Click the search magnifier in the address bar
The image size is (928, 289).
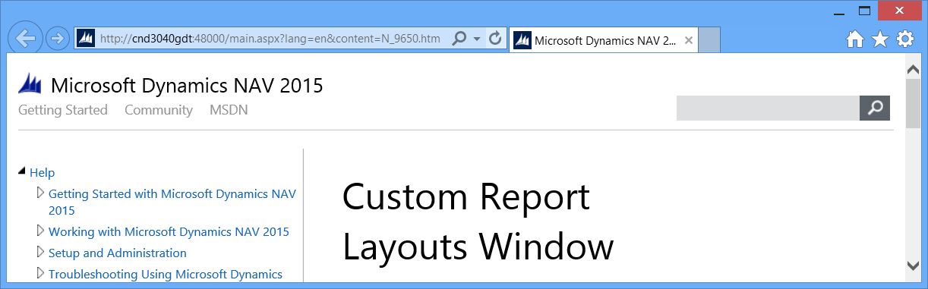(x=459, y=39)
